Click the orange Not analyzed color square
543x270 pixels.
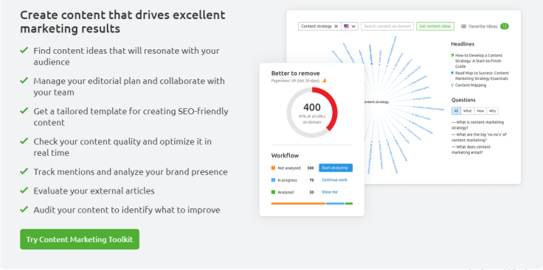[273, 168]
